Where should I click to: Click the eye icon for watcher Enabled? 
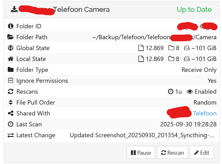coord(190,91)
